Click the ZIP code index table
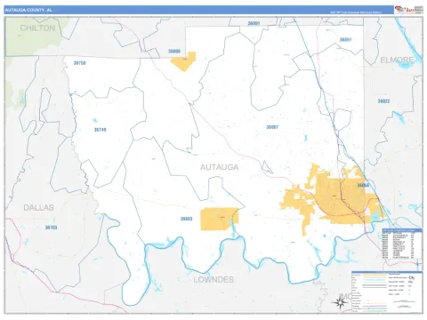 402,244
